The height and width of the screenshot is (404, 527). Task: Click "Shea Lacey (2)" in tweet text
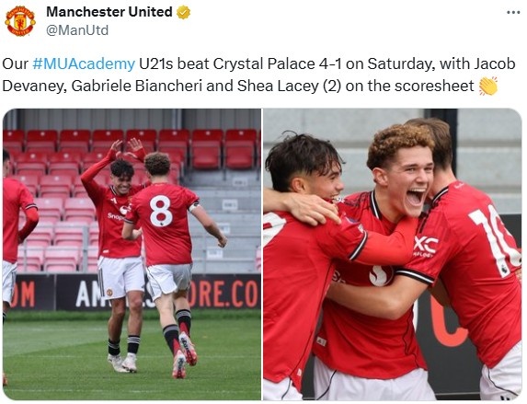pyautogui.click(x=289, y=87)
